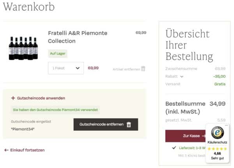Image resolution: width=234 pixels, height=168 pixels.
Task: Click the back arrow before Einkauf fortsetzen
Action: click(6, 150)
